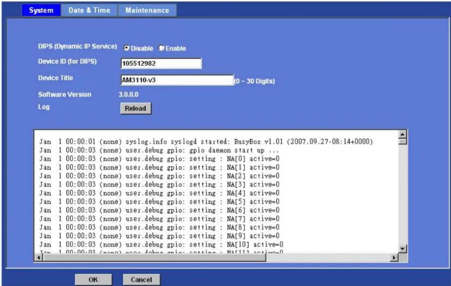The image size is (451, 286).
Task: Click the 'Device ID (for DIPS)' label
Action: pos(67,61)
